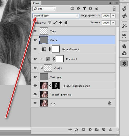Open the Мягкий свет blend mode dropdown

[x=56, y=16]
